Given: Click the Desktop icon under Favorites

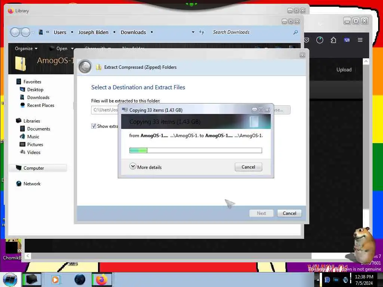Looking at the screenshot, I should pos(22,89).
